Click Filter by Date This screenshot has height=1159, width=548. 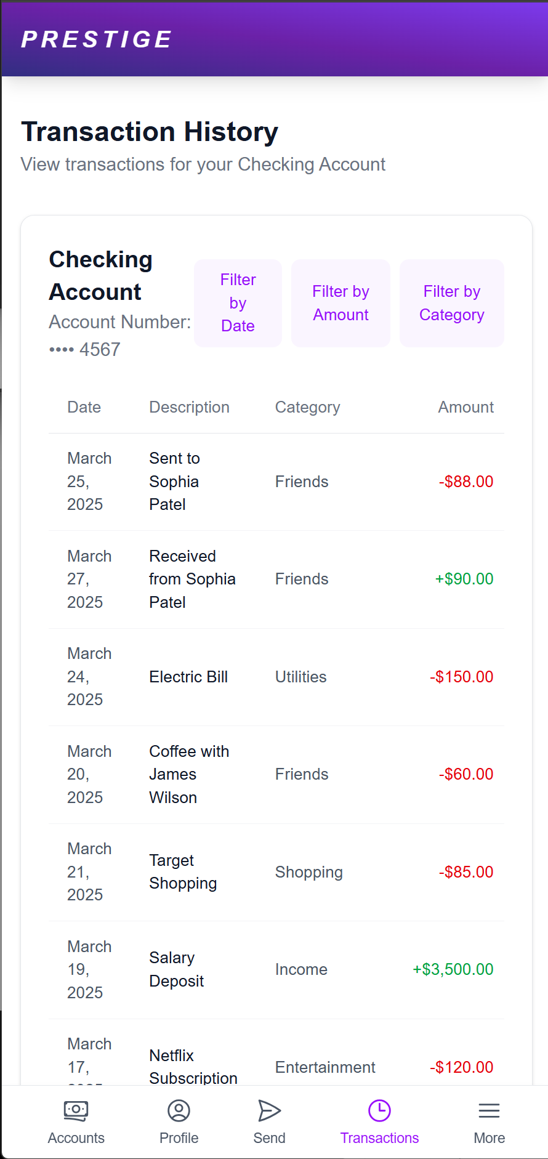pyautogui.click(x=238, y=302)
